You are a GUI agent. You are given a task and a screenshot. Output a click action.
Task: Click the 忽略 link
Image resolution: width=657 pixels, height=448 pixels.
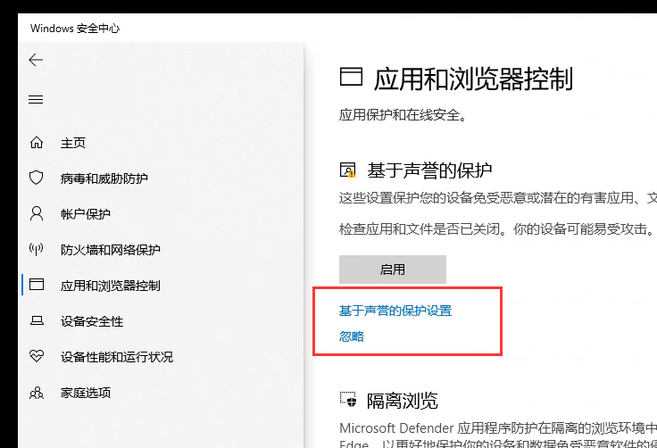pos(352,336)
